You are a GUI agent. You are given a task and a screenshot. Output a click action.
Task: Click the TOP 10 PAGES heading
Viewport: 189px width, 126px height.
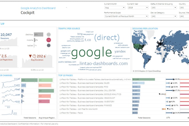coord(66,75)
